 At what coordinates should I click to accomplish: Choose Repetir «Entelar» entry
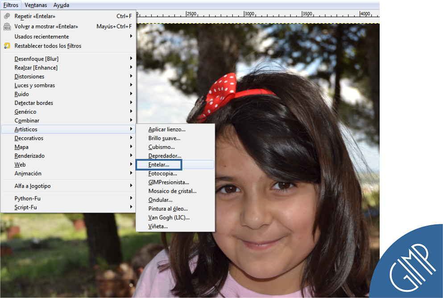(x=68, y=16)
